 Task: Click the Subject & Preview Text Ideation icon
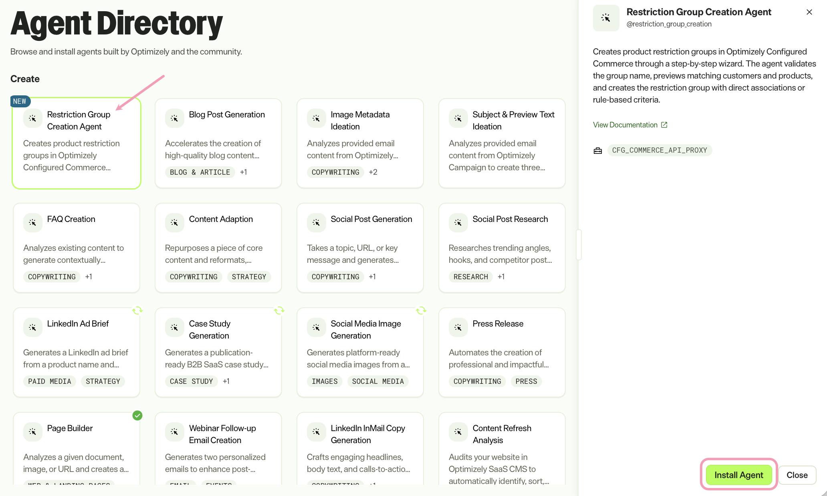click(x=458, y=119)
